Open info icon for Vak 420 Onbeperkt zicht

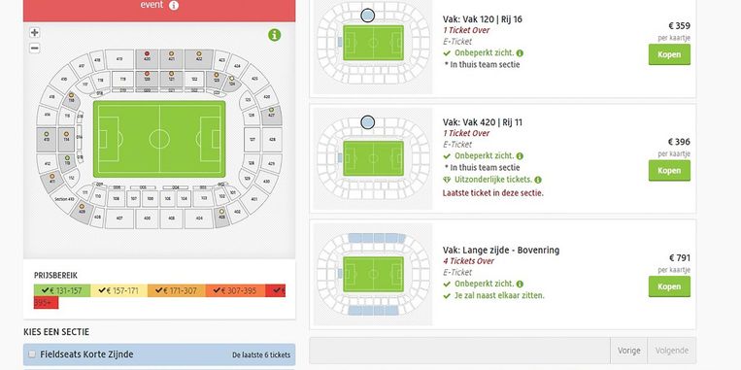pos(520,156)
